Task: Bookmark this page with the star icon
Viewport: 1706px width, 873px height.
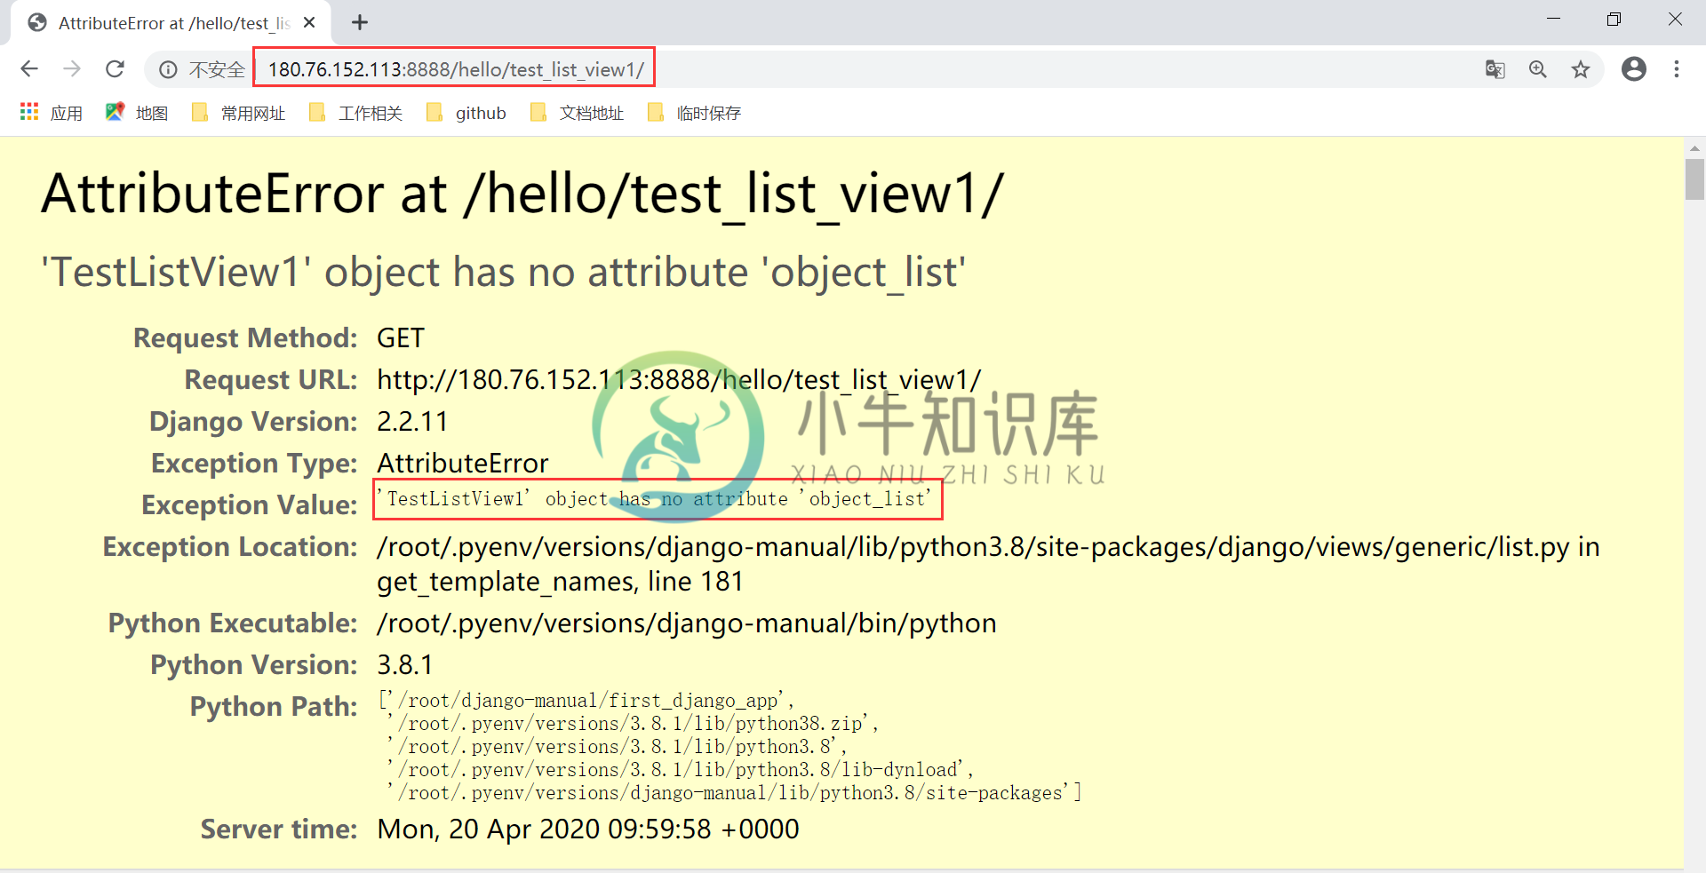Action: (1581, 69)
